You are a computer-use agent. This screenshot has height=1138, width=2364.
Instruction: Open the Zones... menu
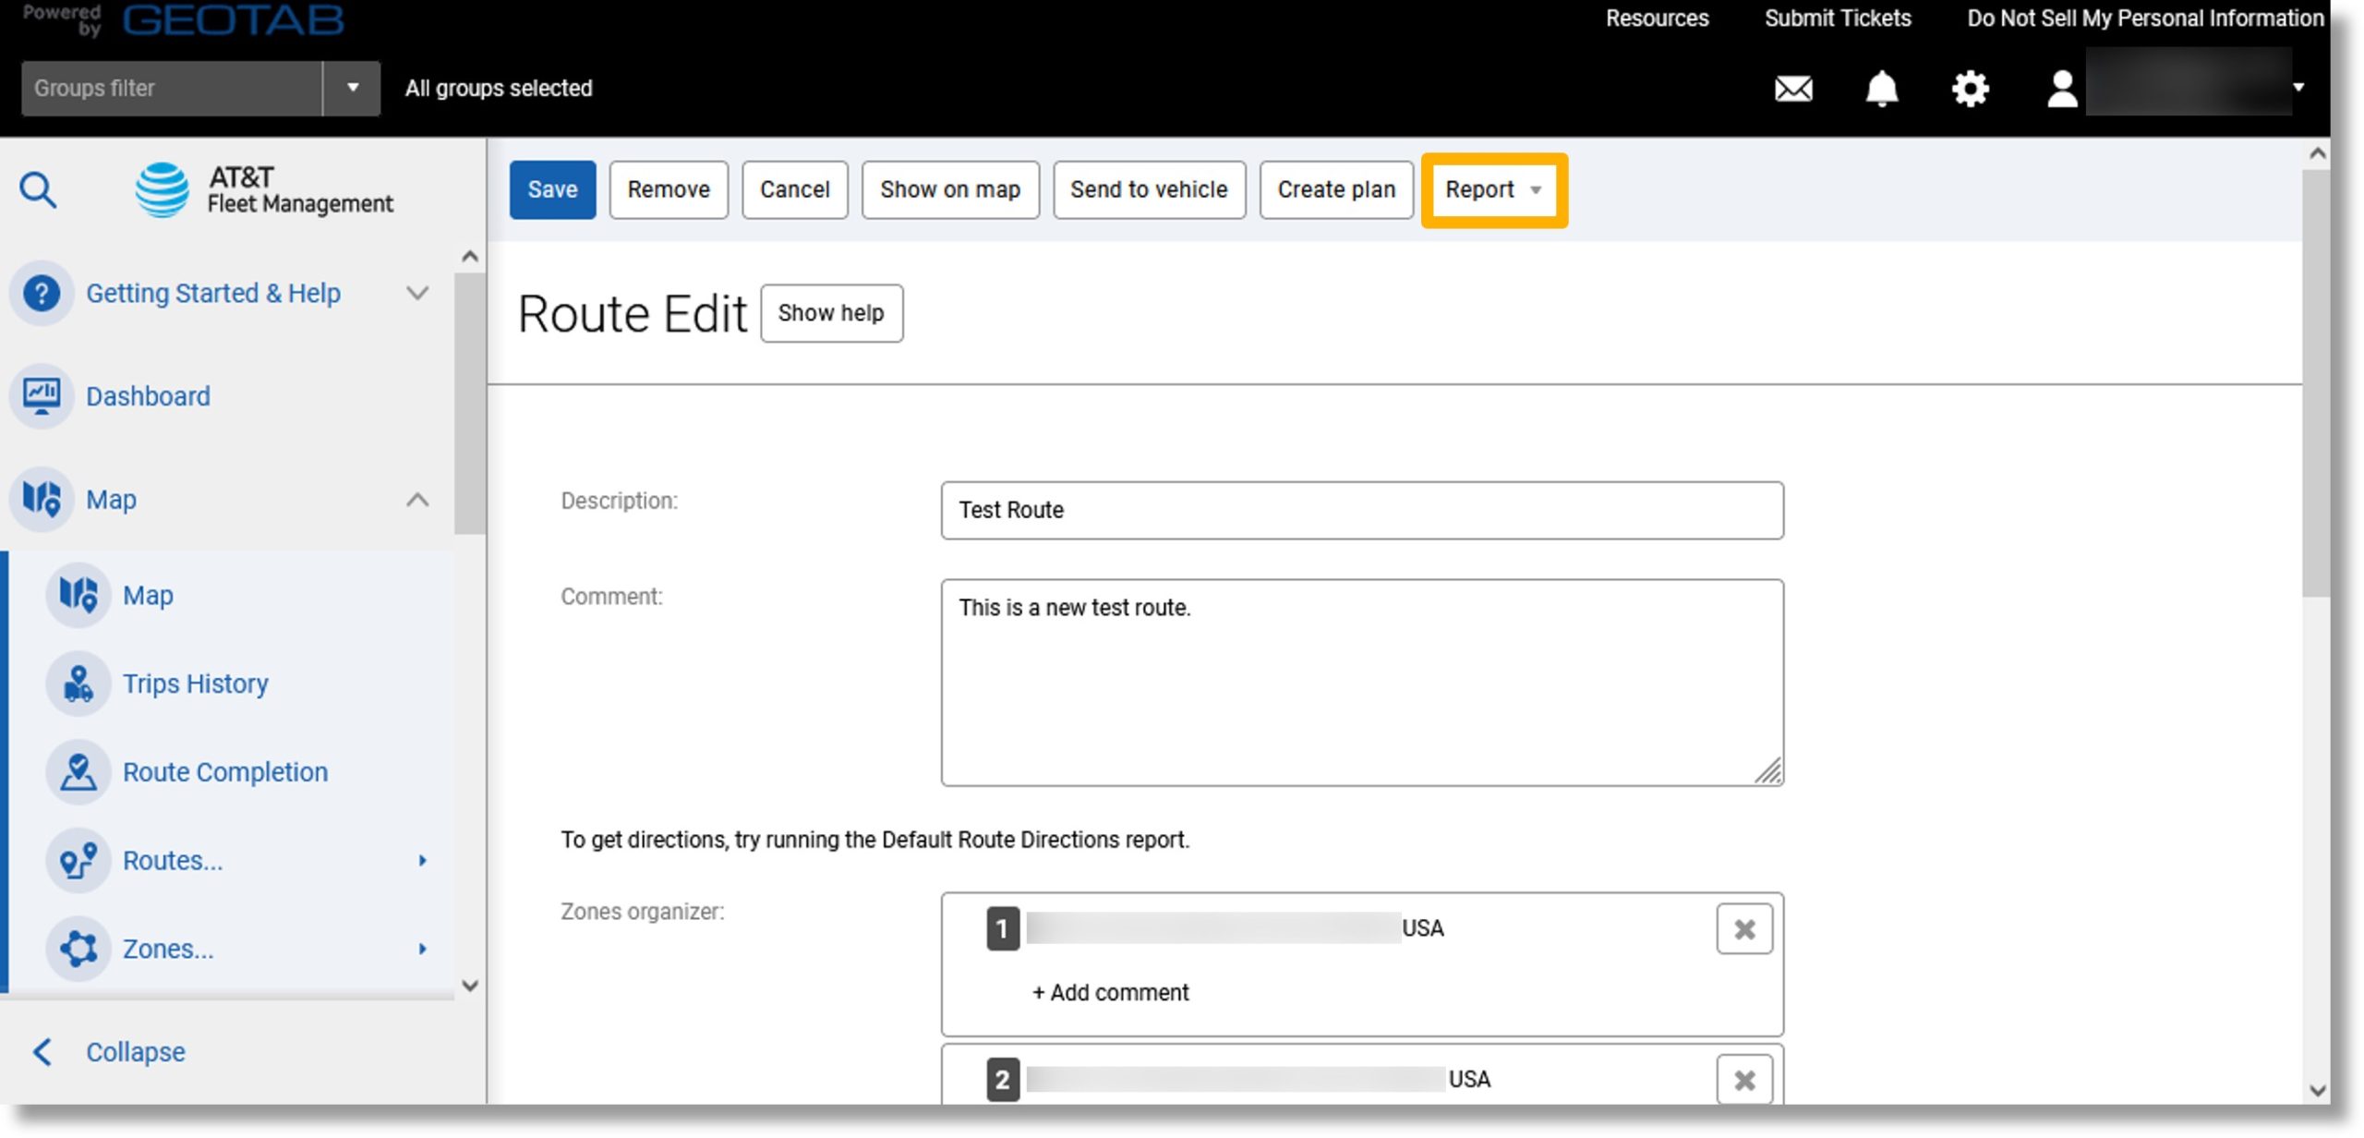[168, 949]
